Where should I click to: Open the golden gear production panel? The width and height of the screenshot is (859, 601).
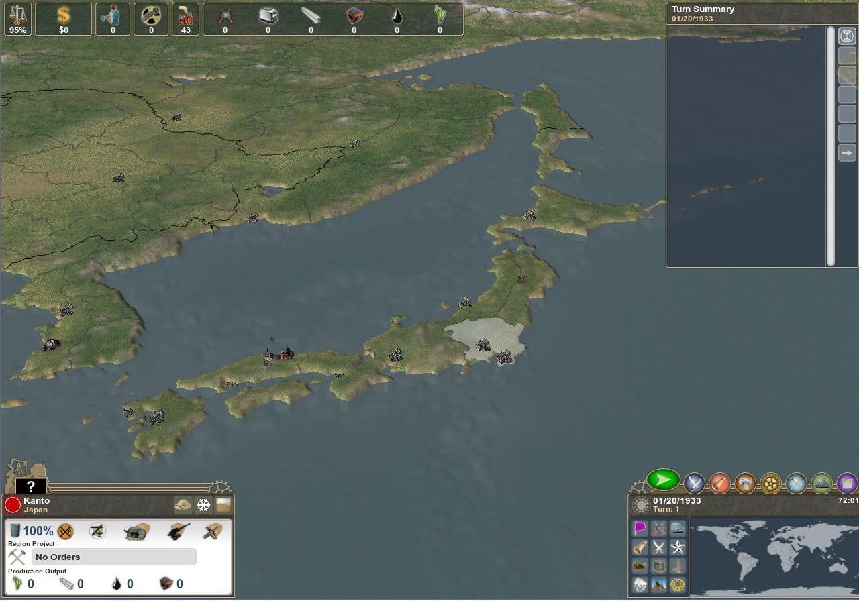(770, 483)
